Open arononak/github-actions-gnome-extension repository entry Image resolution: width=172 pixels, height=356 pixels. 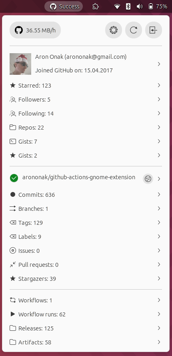86,178
